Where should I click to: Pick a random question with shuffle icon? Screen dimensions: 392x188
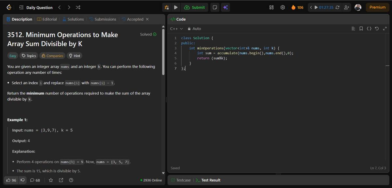click(78, 7)
